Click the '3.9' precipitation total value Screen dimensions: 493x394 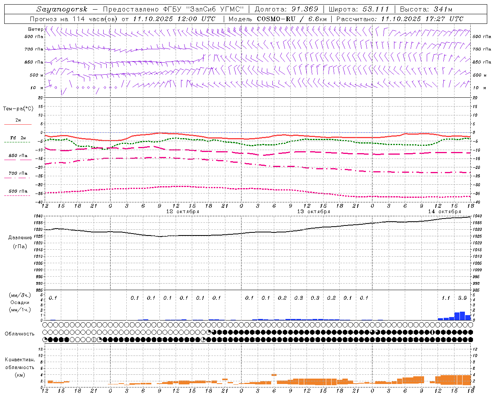(462, 298)
